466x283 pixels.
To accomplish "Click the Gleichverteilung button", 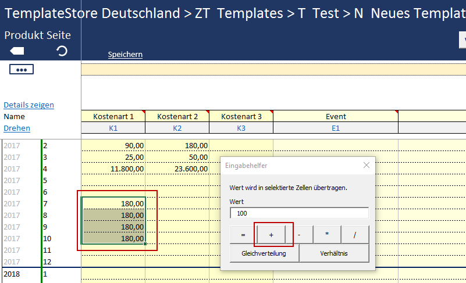I will click(x=264, y=253).
